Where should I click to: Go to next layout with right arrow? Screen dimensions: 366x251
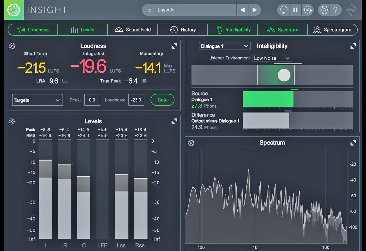pyautogui.click(x=254, y=10)
